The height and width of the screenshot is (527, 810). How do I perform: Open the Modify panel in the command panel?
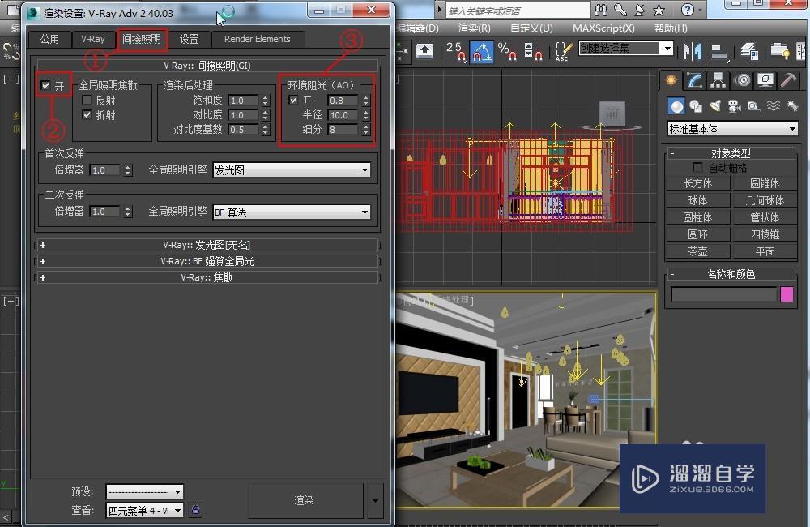tap(693, 80)
